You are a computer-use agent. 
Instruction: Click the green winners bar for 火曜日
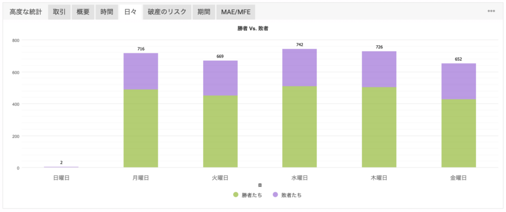(220, 131)
